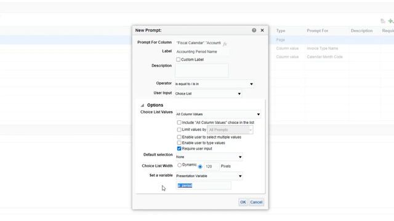The image size is (394, 221).
Task: Click OK to confirm prompt
Action: point(243,202)
